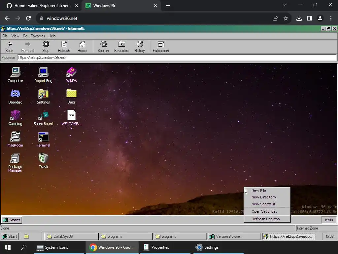Switch to first programs taskbar window

(126, 236)
